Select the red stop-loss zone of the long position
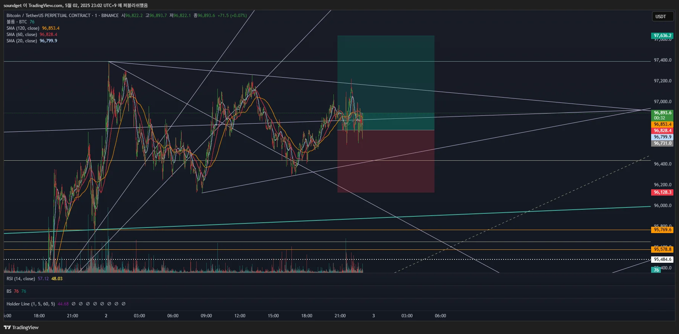Image resolution: width=679 pixels, height=334 pixels. (386, 161)
